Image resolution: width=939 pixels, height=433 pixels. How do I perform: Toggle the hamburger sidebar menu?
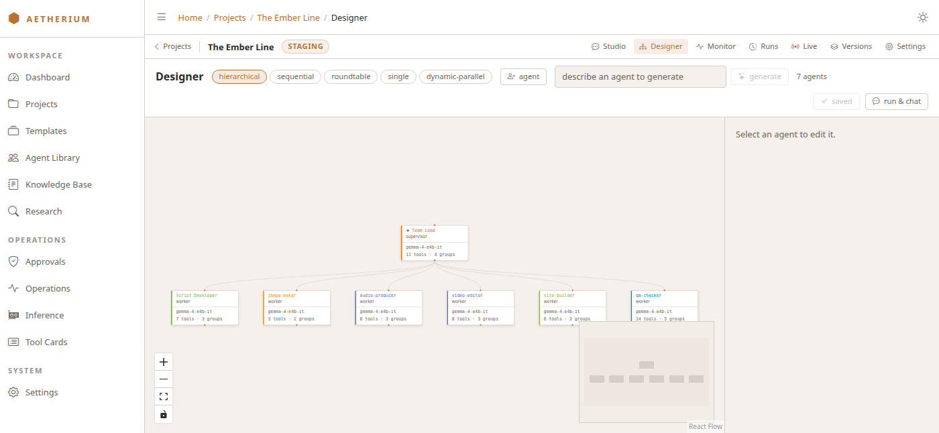coord(162,17)
